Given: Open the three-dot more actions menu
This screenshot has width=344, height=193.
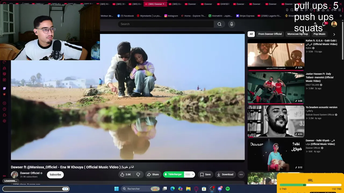Looking at the screenshot, I should click(241, 175).
